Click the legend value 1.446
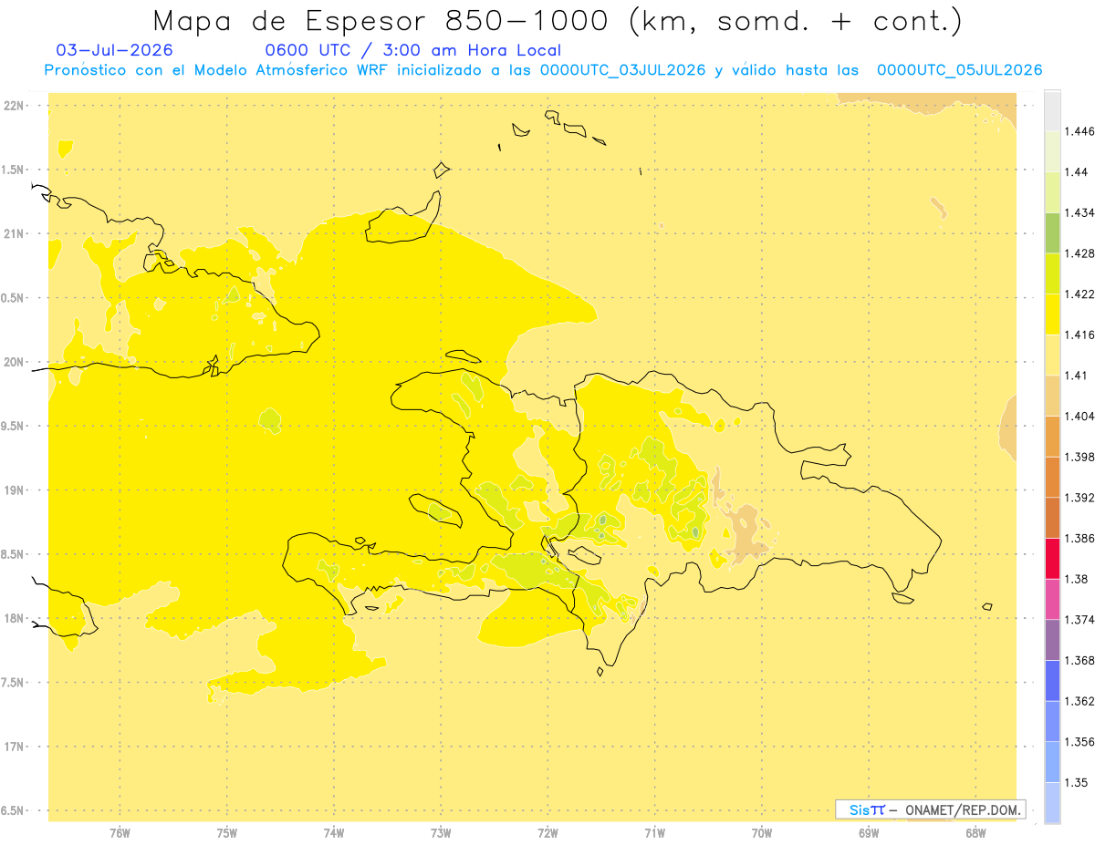 (1079, 131)
